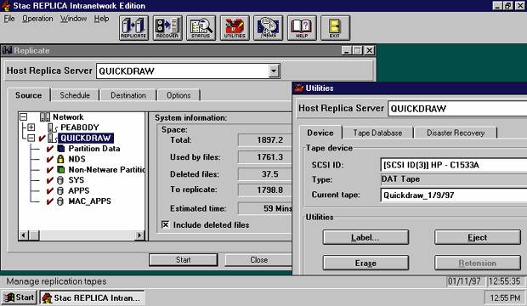Open the Window menu
Screen dimensions: 527x306
(74, 19)
